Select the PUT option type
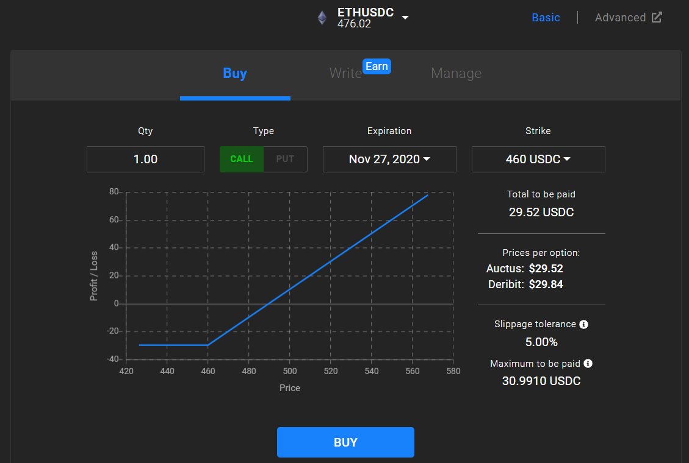The height and width of the screenshot is (463, 689). click(285, 159)
